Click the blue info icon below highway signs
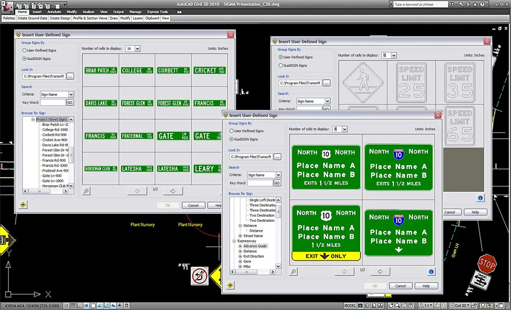The height and width of the screenshot is (310, 511). pyautogui.click(x=431, y=272)
